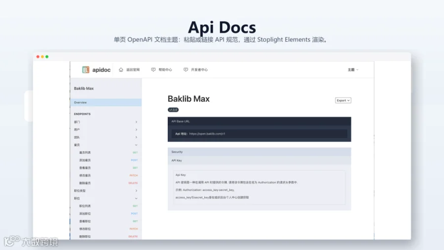Viewport: 444px width, 250px height.
Task: Click the API Key row under Security
Action: [x=259, y=161]
